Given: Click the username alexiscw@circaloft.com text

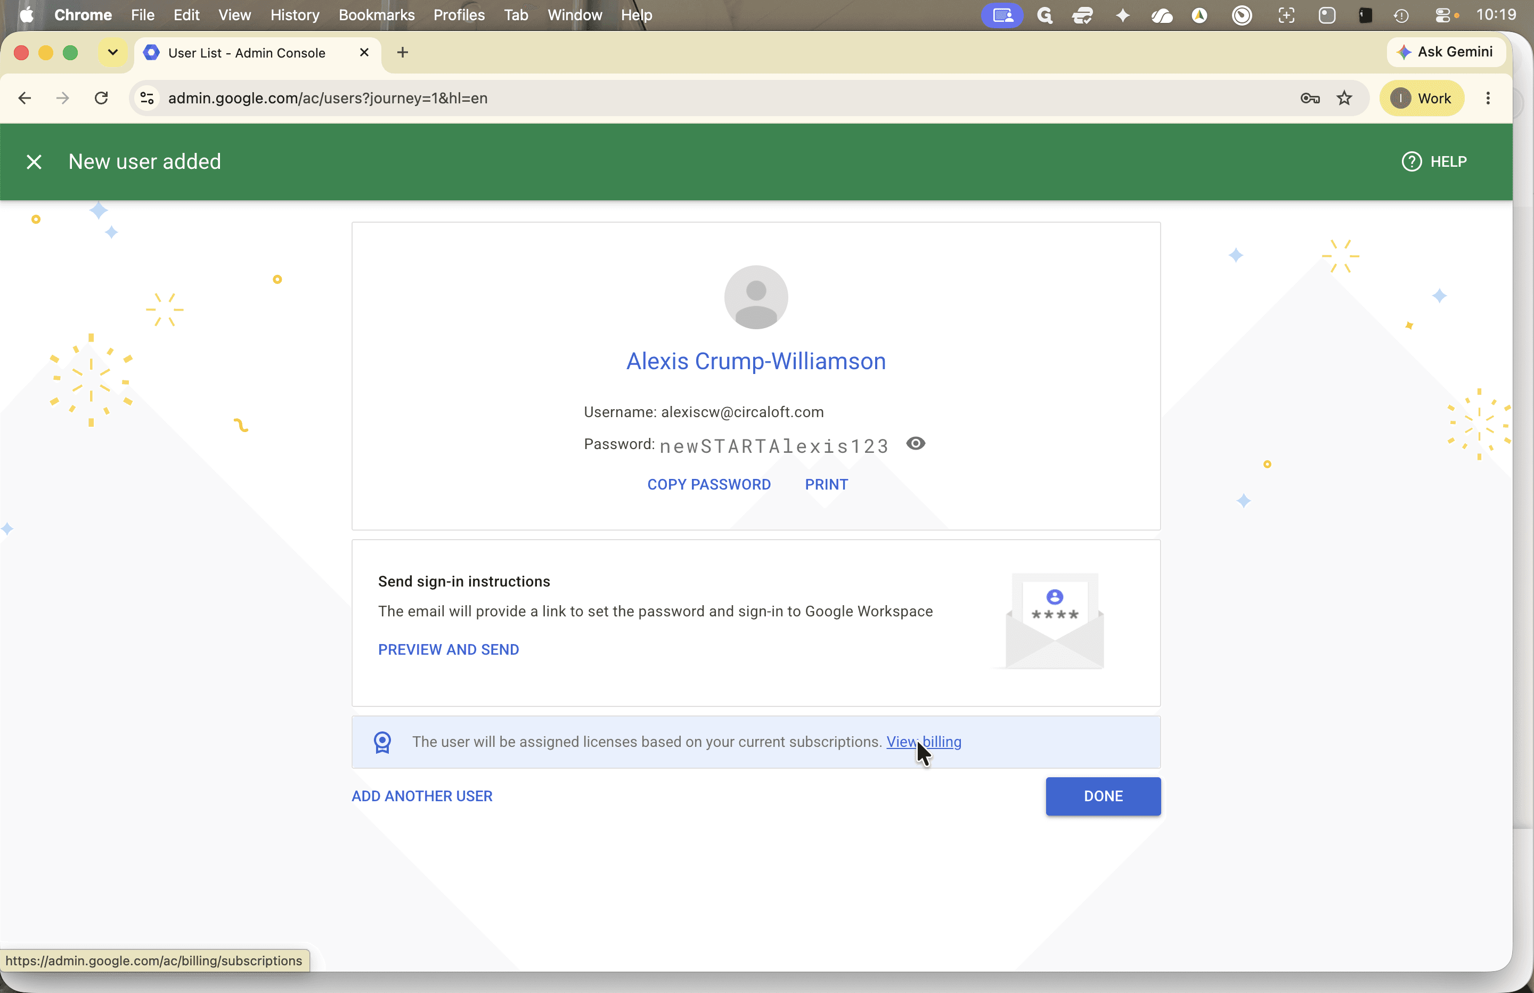Looking at the screenshot, I should [x=742, y=412].
